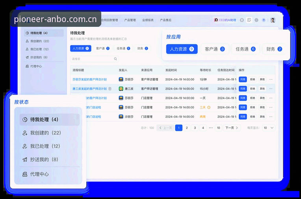Click clock icon of 待我处理 in 按状态 card
This screenshot has height=199, width=301.
pos(25,119)
